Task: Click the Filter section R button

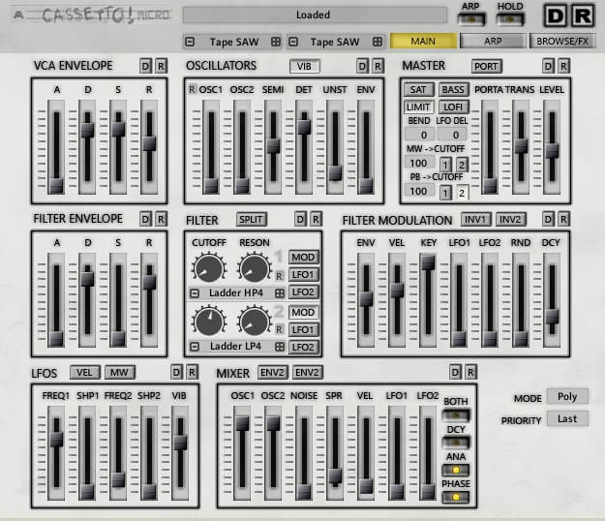Action: click(316, 219)
